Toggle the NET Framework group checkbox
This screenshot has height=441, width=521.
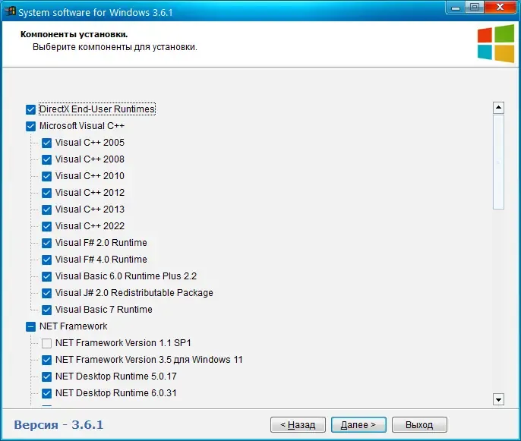click(x=30, y=326)
